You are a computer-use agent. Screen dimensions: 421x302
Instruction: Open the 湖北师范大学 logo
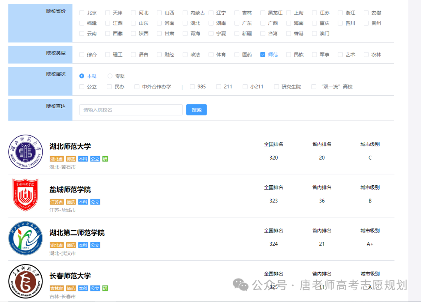[25, 152]
